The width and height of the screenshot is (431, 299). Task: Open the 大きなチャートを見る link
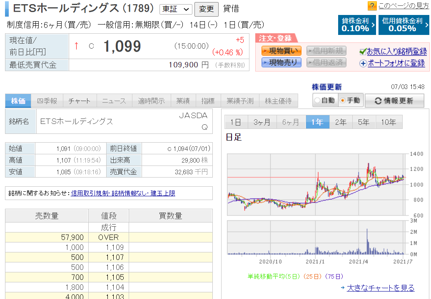coord(381,288)
